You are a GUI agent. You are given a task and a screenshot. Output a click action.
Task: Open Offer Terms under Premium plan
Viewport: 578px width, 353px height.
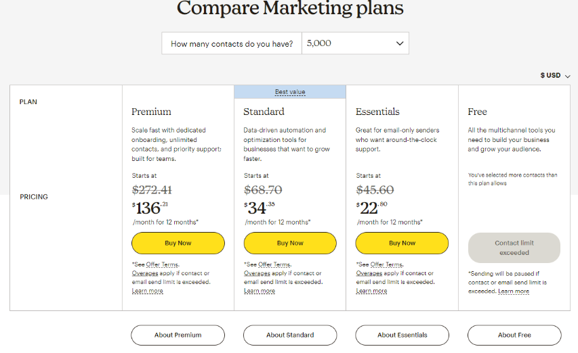tap(162, 264)
